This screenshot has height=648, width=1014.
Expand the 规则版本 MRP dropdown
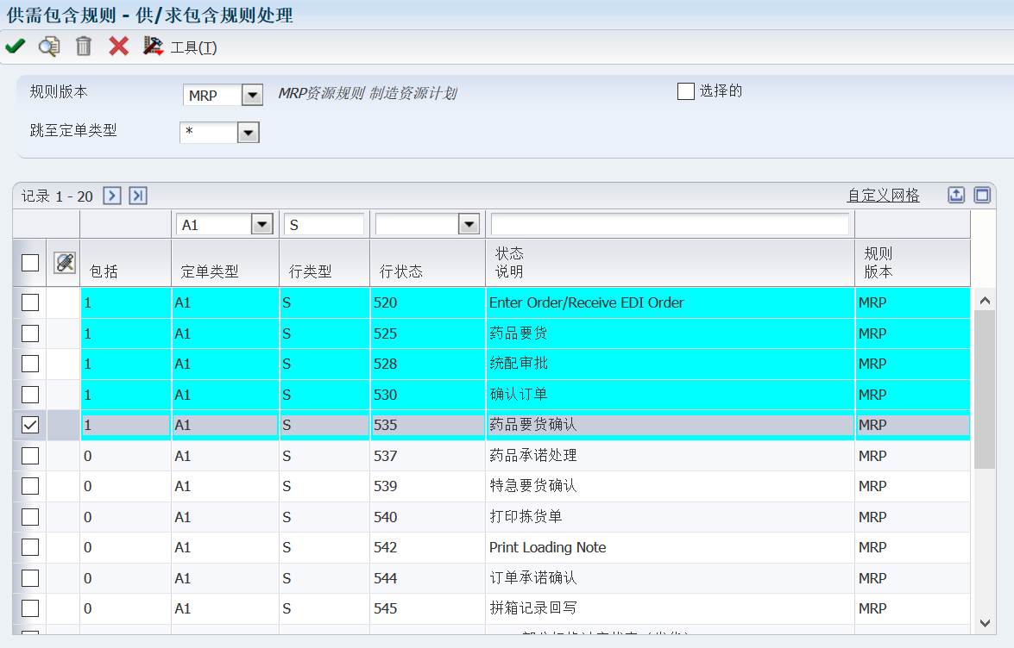[x=252, y=95]
